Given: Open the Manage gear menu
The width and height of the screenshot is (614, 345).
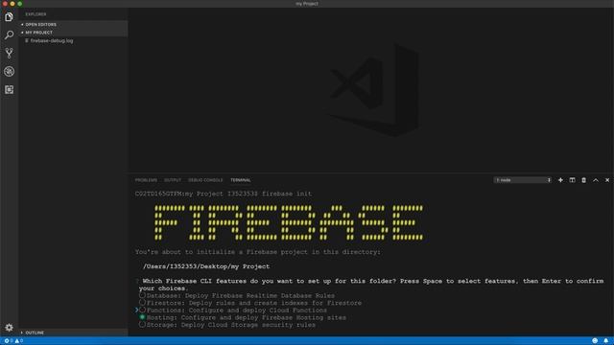Looking at the screenshot, I should (x=9, y=328).
